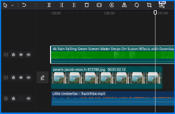
Task: Jump to the 00:00 ruler mark
Action: point(56,13)
